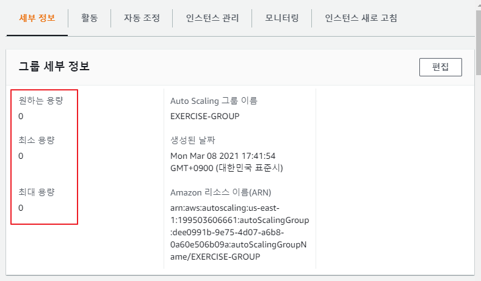Select the EXERCISE-GROUP name value
The height and width of the screenshot is (281, 481).
tap(205, 117)
